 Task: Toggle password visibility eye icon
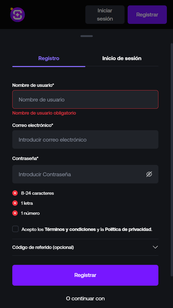pos(149,174)
